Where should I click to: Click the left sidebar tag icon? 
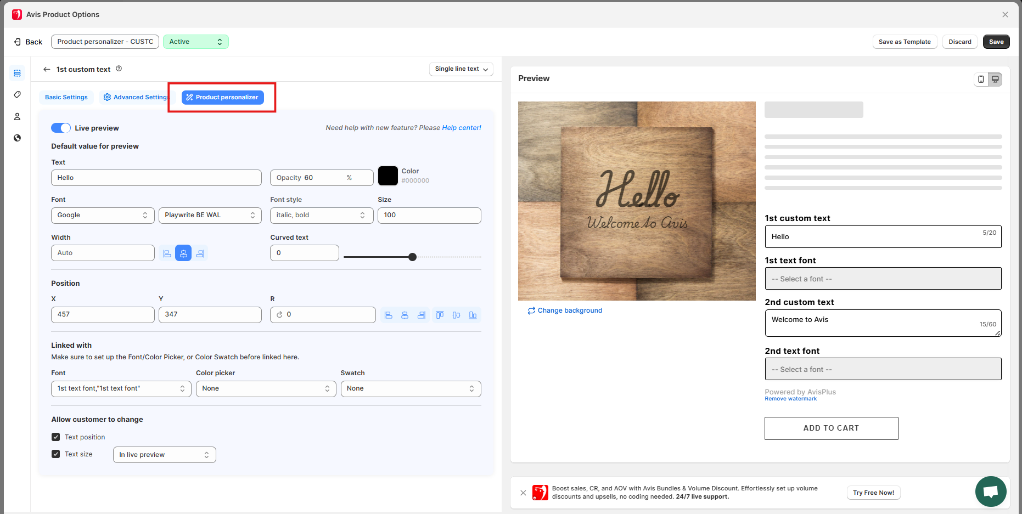tap(18, 95)
